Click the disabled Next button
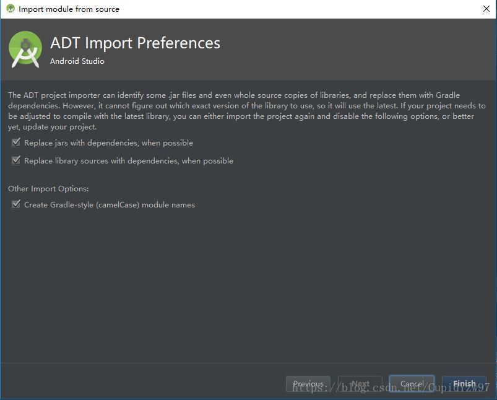497x400 pixels. tap(360, 384)
